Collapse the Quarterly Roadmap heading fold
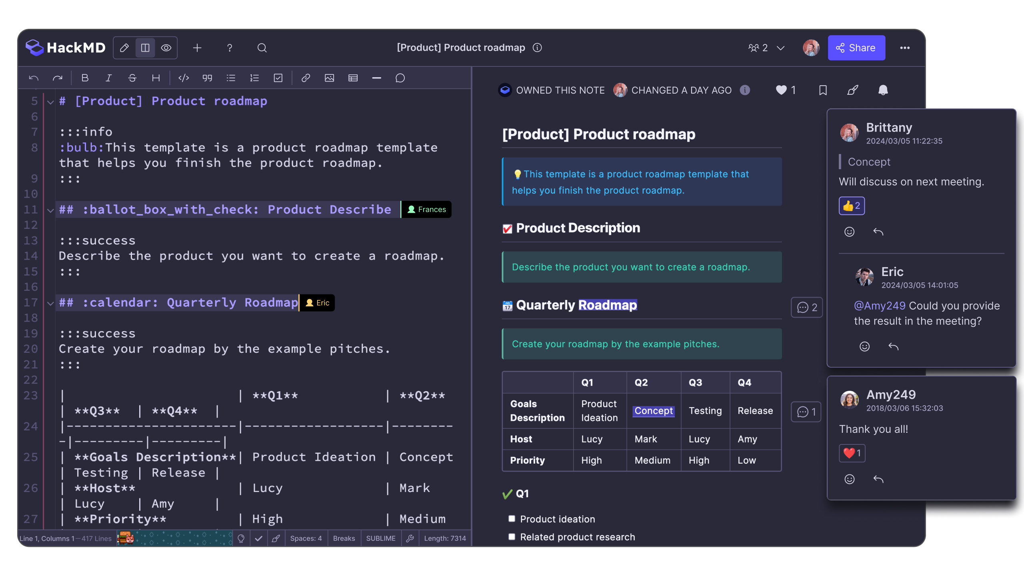Viewport: 1024px width, 576px height. [50, 303]
